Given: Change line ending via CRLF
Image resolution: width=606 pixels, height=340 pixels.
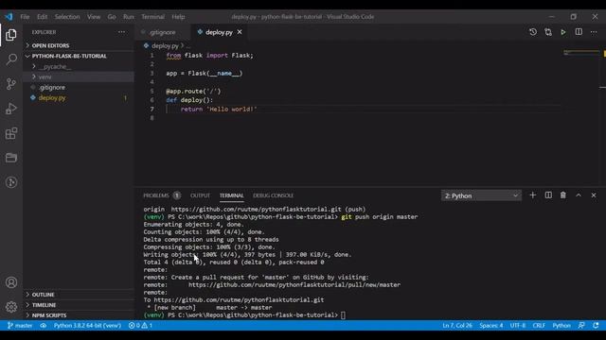Looking at the screenshot, I should pos(539,325).
